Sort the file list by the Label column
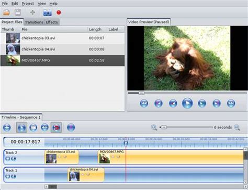This screenshot has height=190, width=248. tap(116, 29)
